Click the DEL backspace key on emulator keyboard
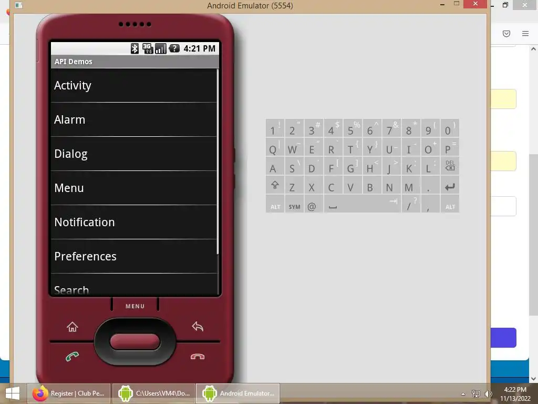The height and width of the screenshot is (404, 538). tap(450, 166)
